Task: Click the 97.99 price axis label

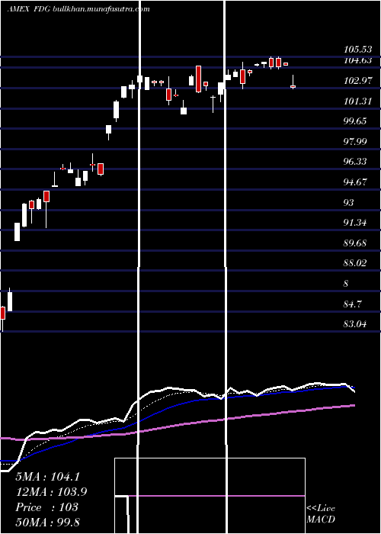Action: 355,141
